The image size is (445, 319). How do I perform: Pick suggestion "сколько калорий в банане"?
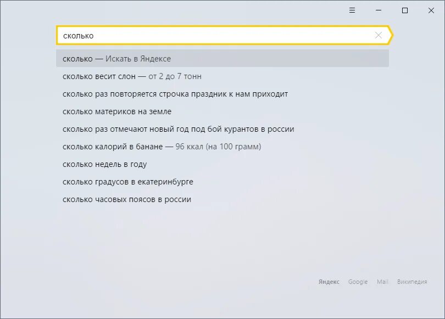click(x=222, y=147)
